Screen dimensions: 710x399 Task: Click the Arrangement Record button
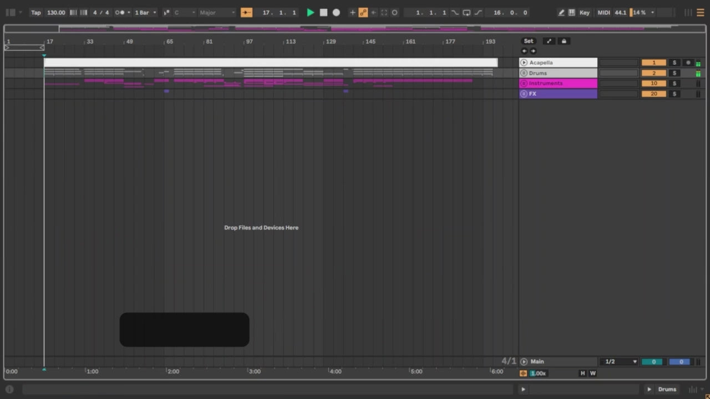pyautogui.click(x=336, y=12)
